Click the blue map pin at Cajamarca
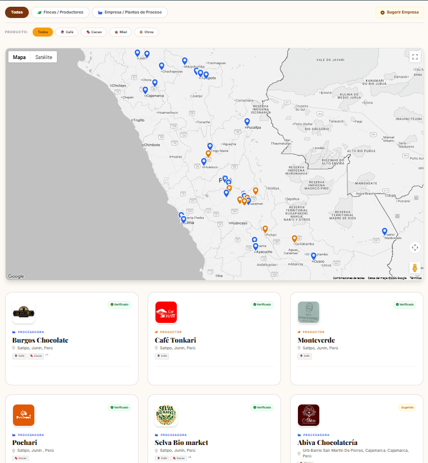The width and height of the screenshot is (428, 463). click(x=145, y=90)
